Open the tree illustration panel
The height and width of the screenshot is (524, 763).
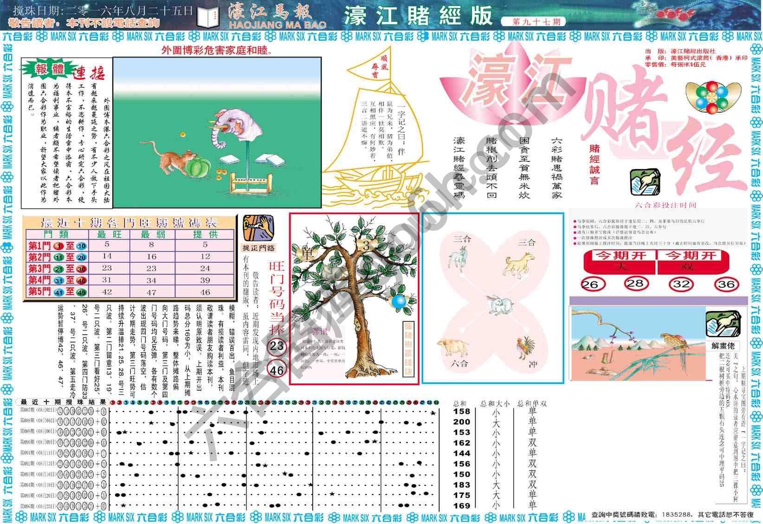point(354,298)
